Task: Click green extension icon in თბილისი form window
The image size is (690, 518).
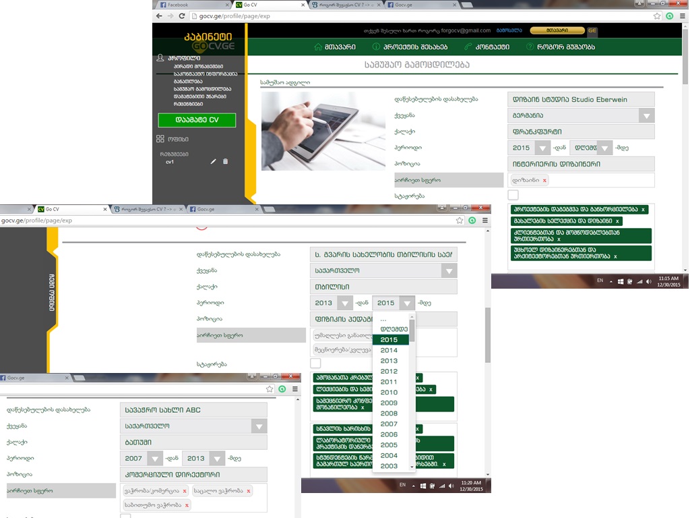Action: click(x=472, y=221)
